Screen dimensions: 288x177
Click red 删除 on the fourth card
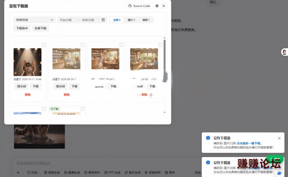coord(144,95)
